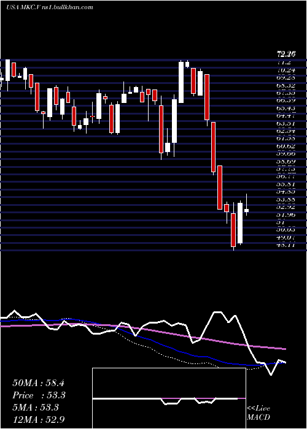Click the <<Live MACD label
Screen dimensions: 307x429
click(258, 412)
